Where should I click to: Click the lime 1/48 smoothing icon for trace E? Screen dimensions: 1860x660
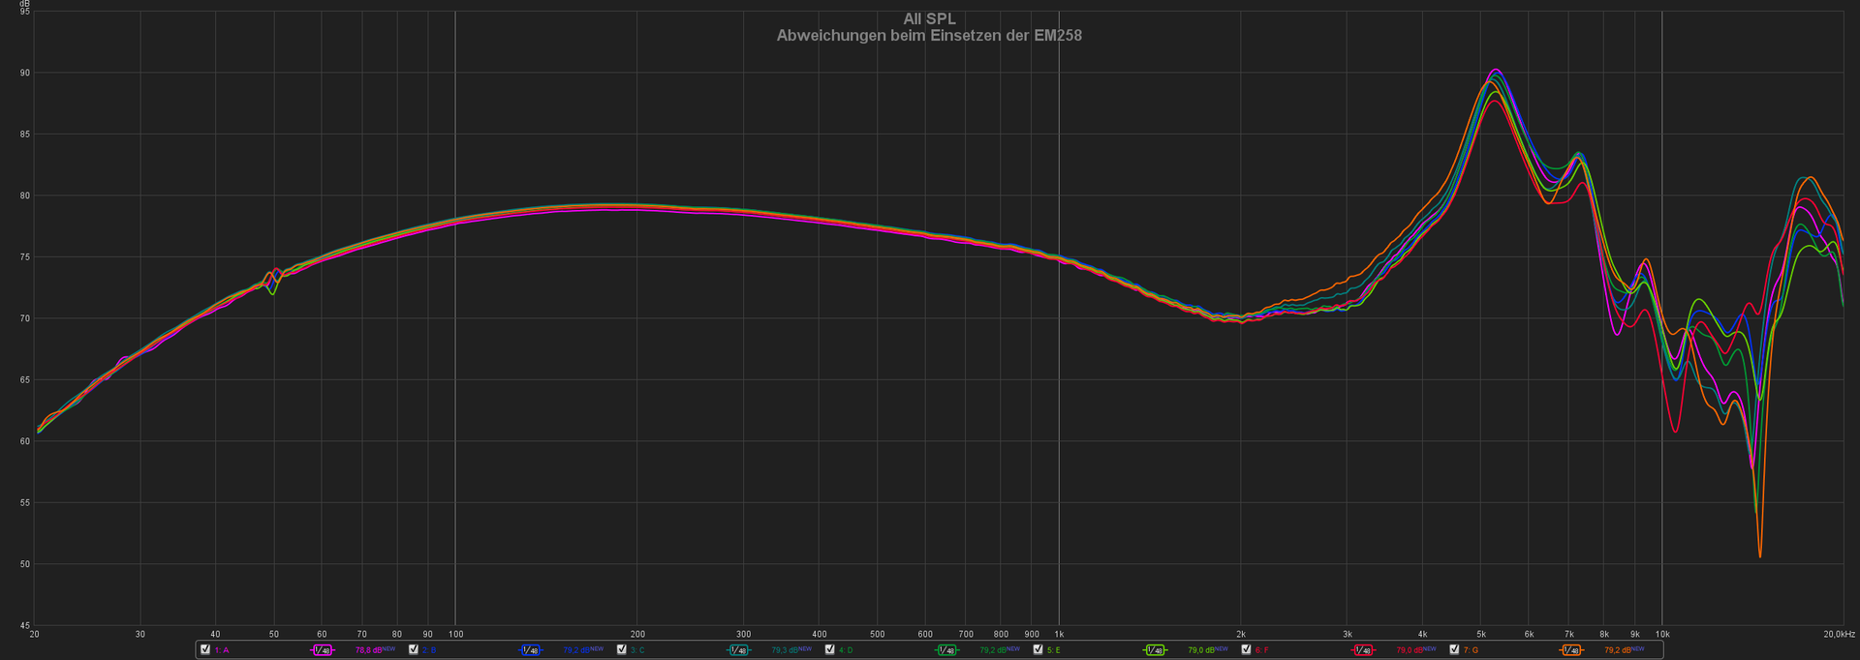pyautogui.click(x=1155, y=650)
